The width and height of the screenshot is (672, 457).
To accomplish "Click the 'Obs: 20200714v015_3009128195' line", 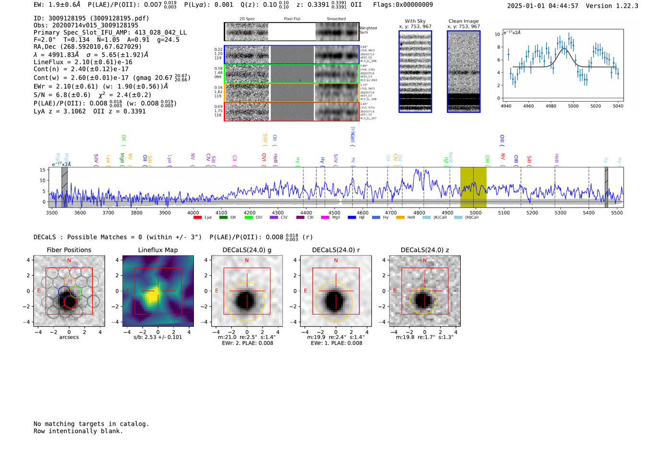I will tap(86, 25).
